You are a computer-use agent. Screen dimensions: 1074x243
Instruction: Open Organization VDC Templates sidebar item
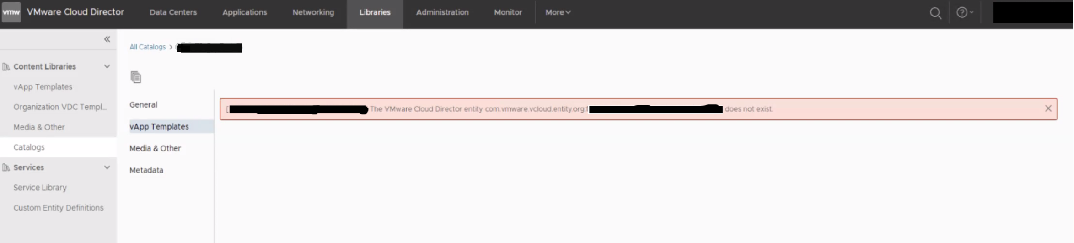(x=60, y=107)
